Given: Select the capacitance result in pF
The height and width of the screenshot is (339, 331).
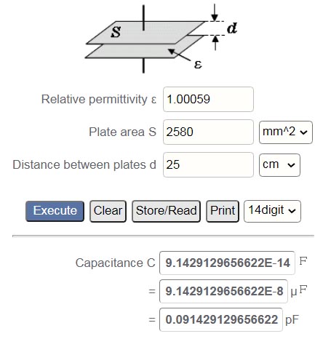Looking at the screenshot, I should click(221, 319).
